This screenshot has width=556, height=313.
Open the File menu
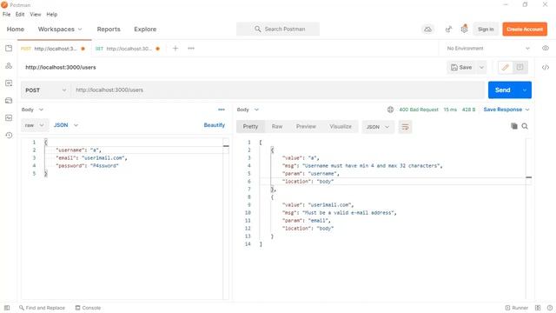pyautogui.click(x=6, y=14)
